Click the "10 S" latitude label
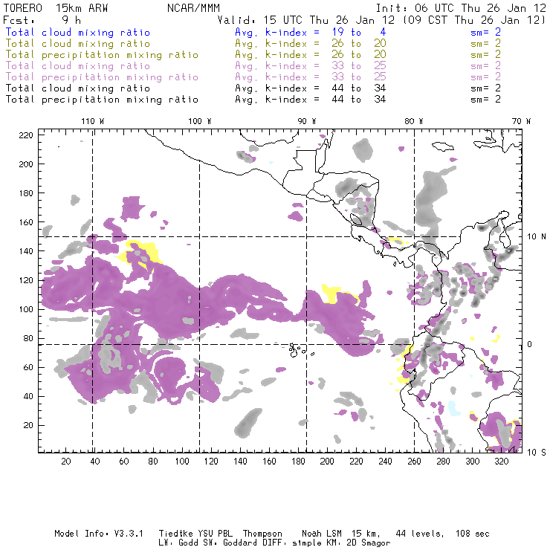 click(x=537, y=452)
